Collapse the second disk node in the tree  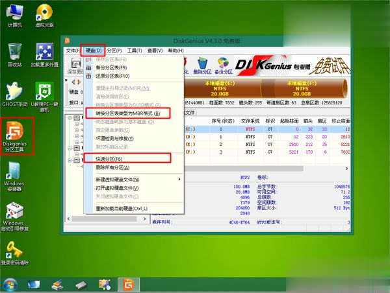click(70, 148)
